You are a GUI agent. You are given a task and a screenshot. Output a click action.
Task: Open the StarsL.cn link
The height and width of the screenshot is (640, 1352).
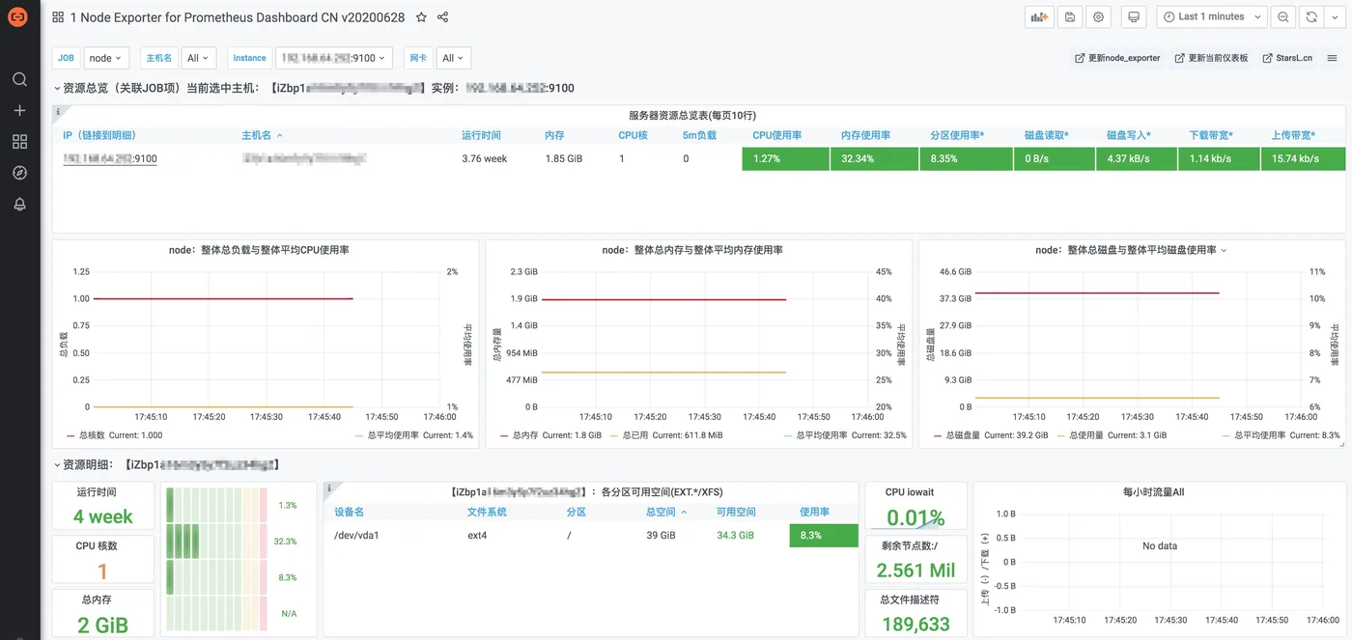[x=1286, y=58]
